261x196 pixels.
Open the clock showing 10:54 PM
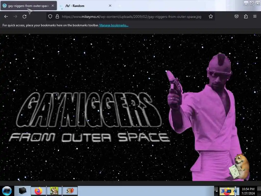click(x=248, y=191)
